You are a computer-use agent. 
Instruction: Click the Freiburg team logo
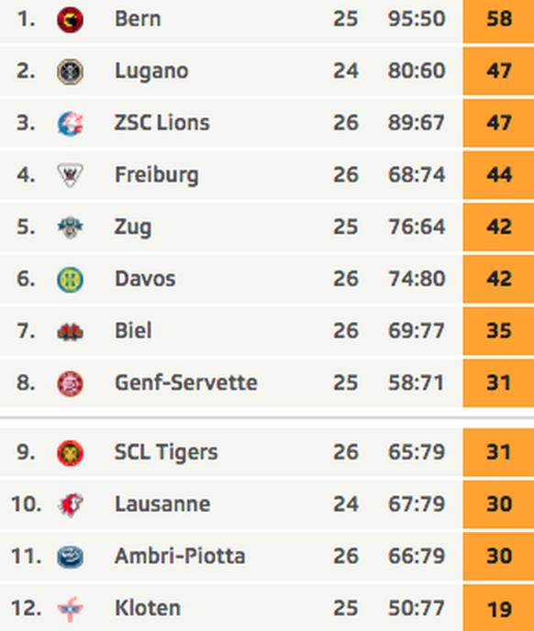point(70,175)
